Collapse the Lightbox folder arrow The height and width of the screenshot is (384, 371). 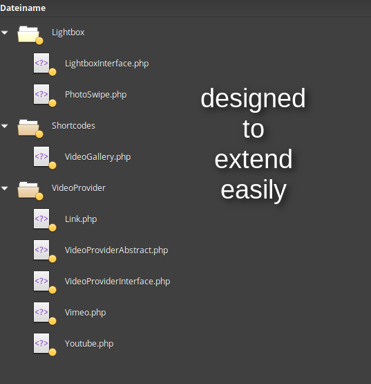(4, 33)
